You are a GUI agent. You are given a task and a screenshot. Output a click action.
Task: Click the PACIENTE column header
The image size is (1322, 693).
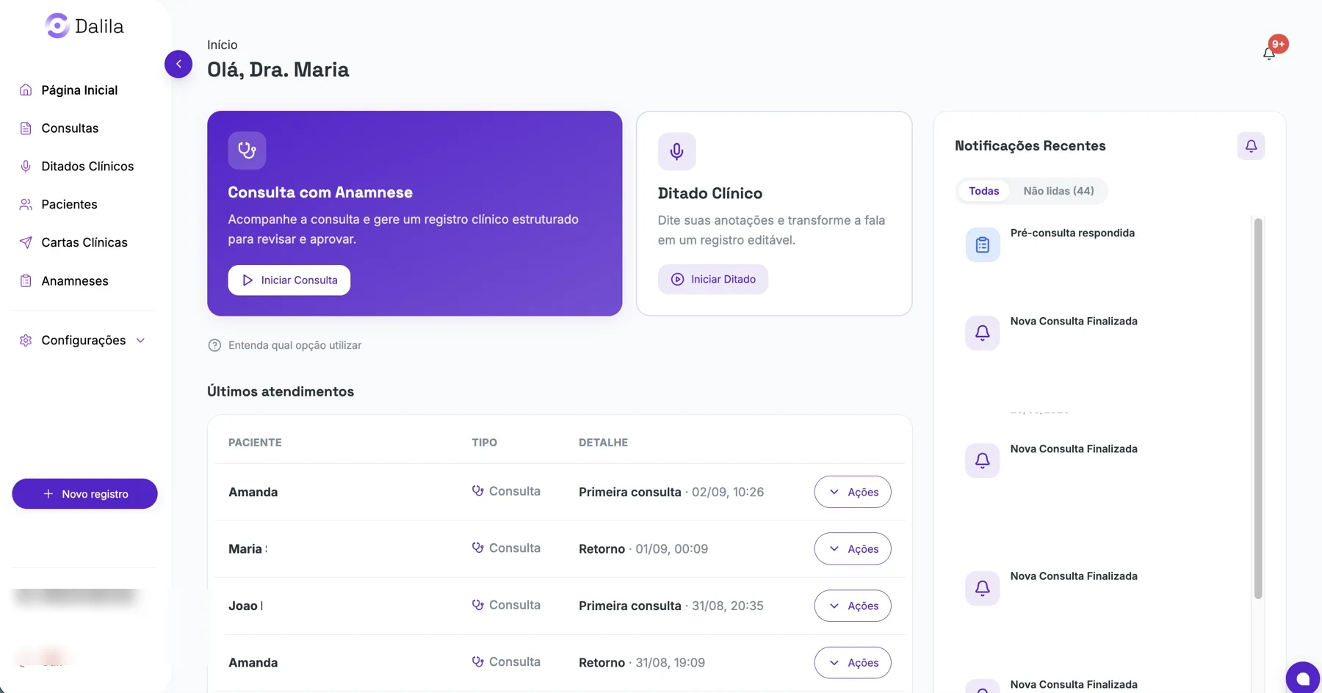coord(255,443)
